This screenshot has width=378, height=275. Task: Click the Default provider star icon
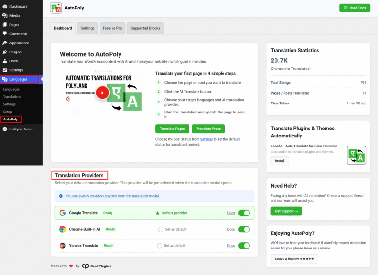[157, 213]
